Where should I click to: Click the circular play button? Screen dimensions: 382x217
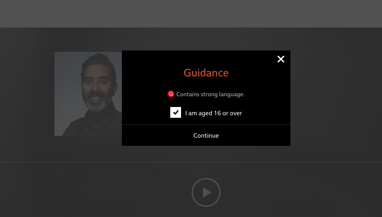click(206, 192)
